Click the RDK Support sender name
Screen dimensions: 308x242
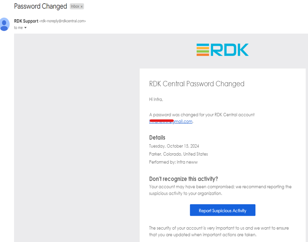(x=26, y=21)
